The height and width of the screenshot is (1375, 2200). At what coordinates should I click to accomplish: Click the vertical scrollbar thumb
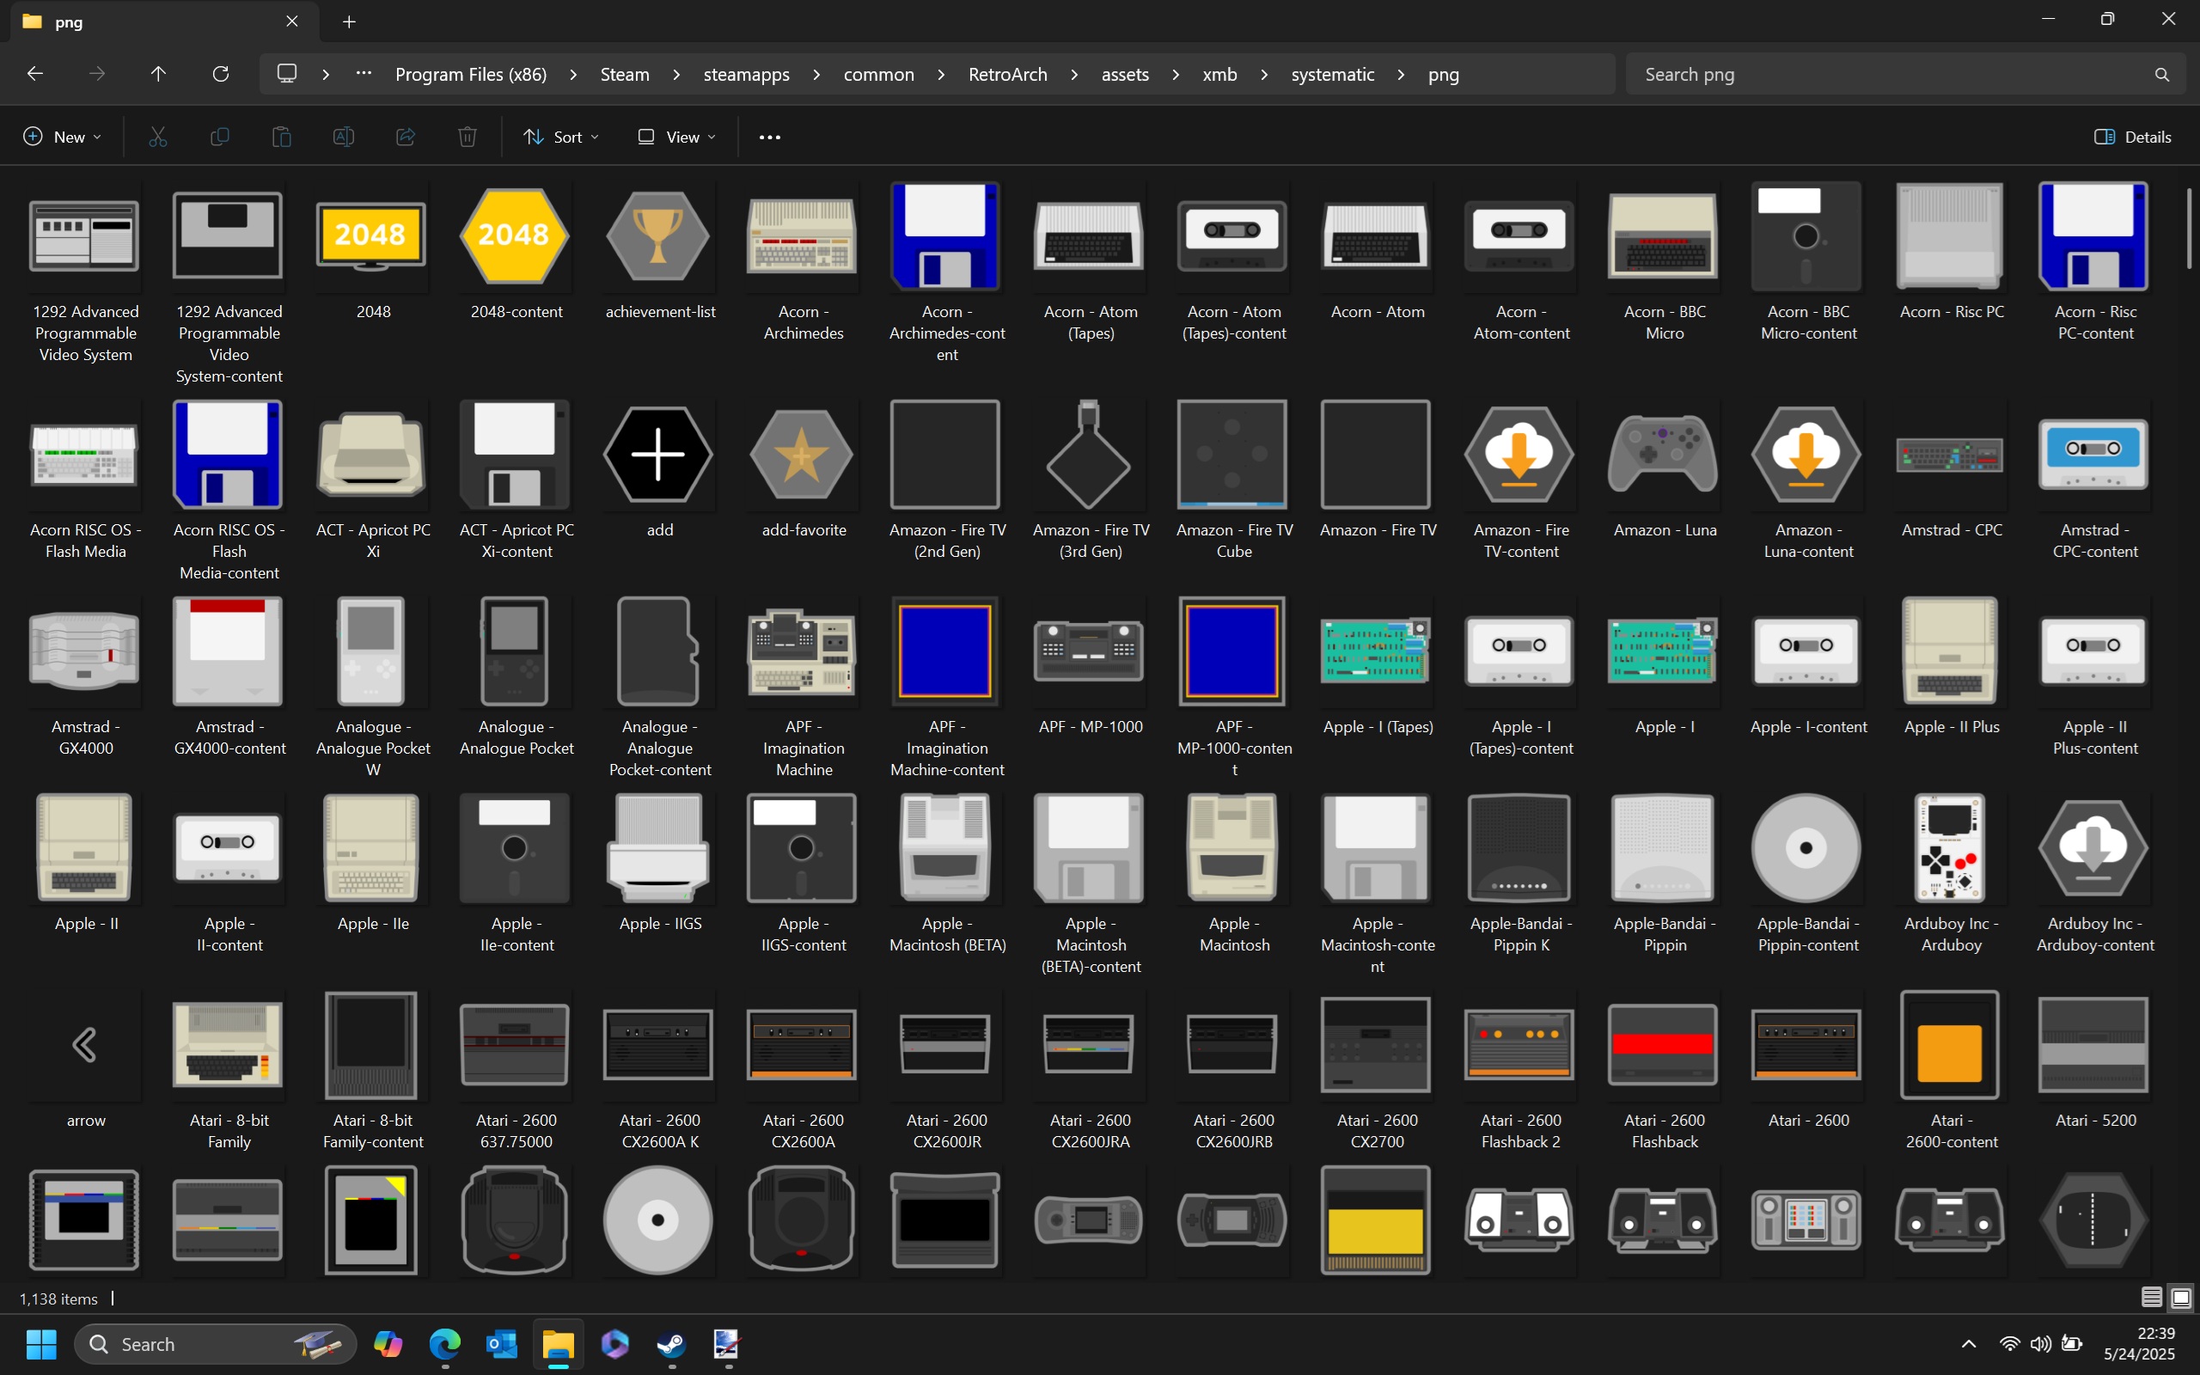pos(2188,228)
